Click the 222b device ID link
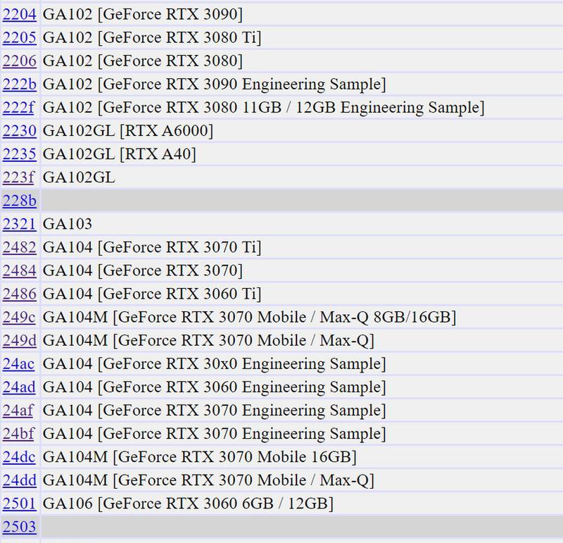The height and width of the screenshot is (543, 563). 20,84
